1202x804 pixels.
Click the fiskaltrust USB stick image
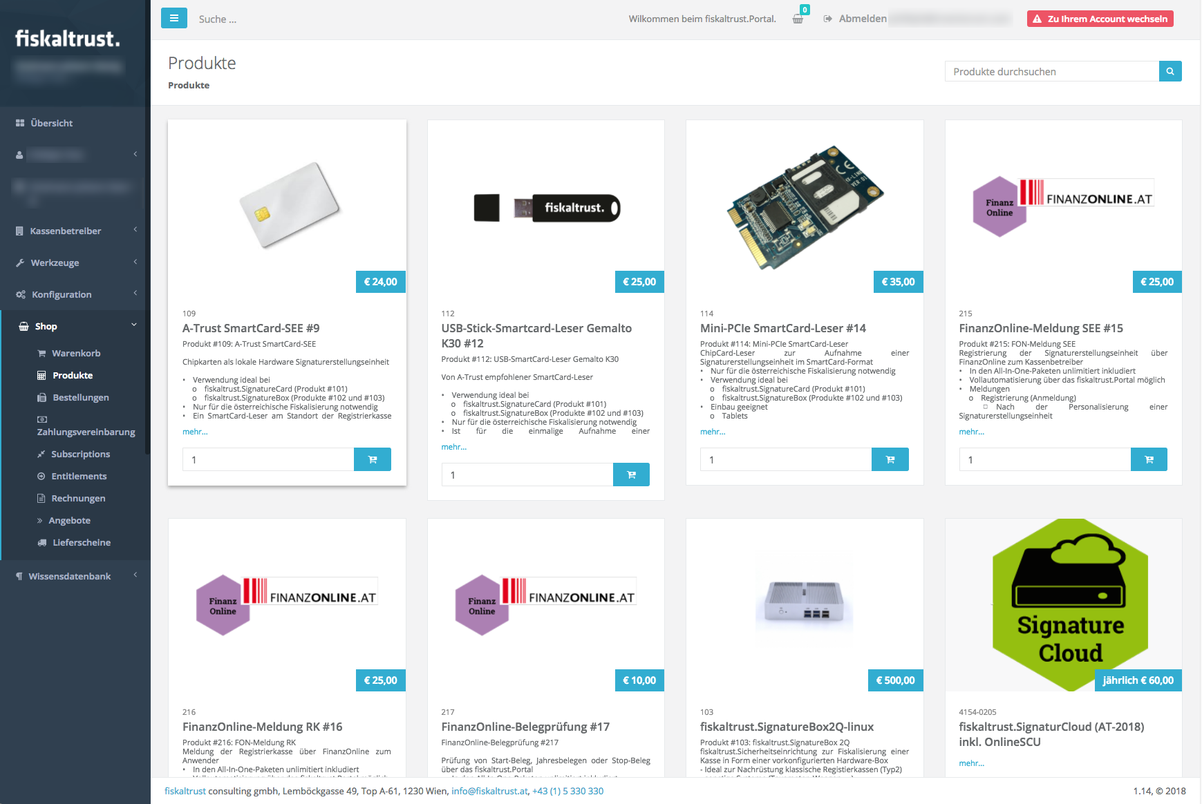click(x=547, y=207)
